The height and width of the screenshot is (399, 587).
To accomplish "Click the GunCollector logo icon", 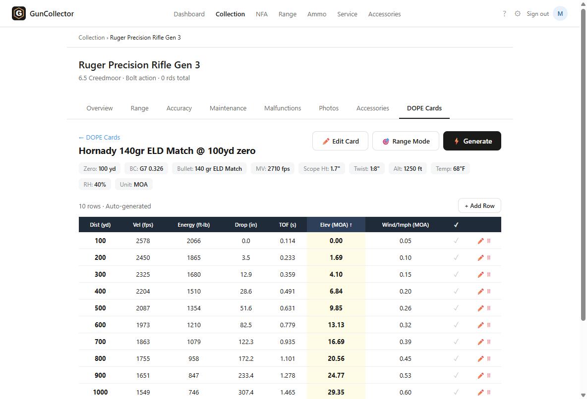I will [x=19, y=13].
